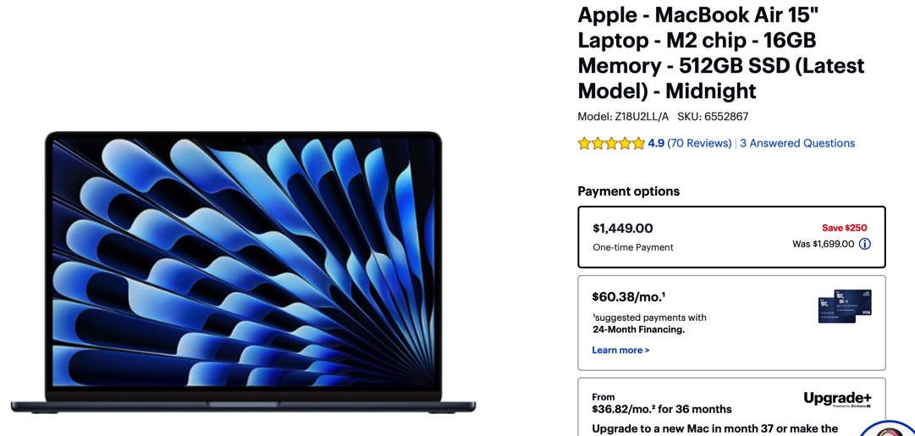Click the Best Buy credit cards image
915x436 pixels.
(845, 306)
